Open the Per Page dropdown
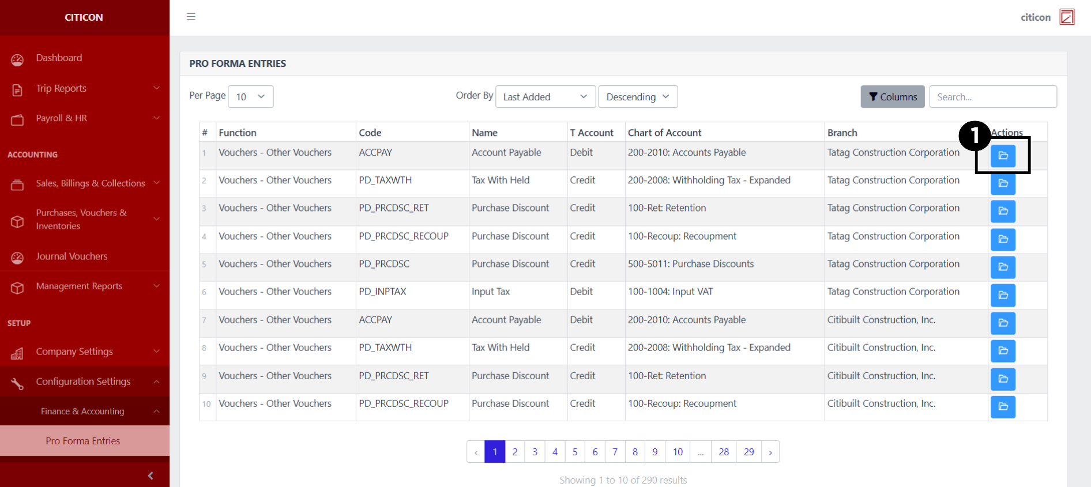The image size is (1091, 487). pyautogui.click(x=250, y=97)
